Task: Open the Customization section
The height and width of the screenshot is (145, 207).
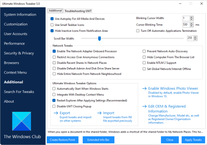Action: point(16,24)
